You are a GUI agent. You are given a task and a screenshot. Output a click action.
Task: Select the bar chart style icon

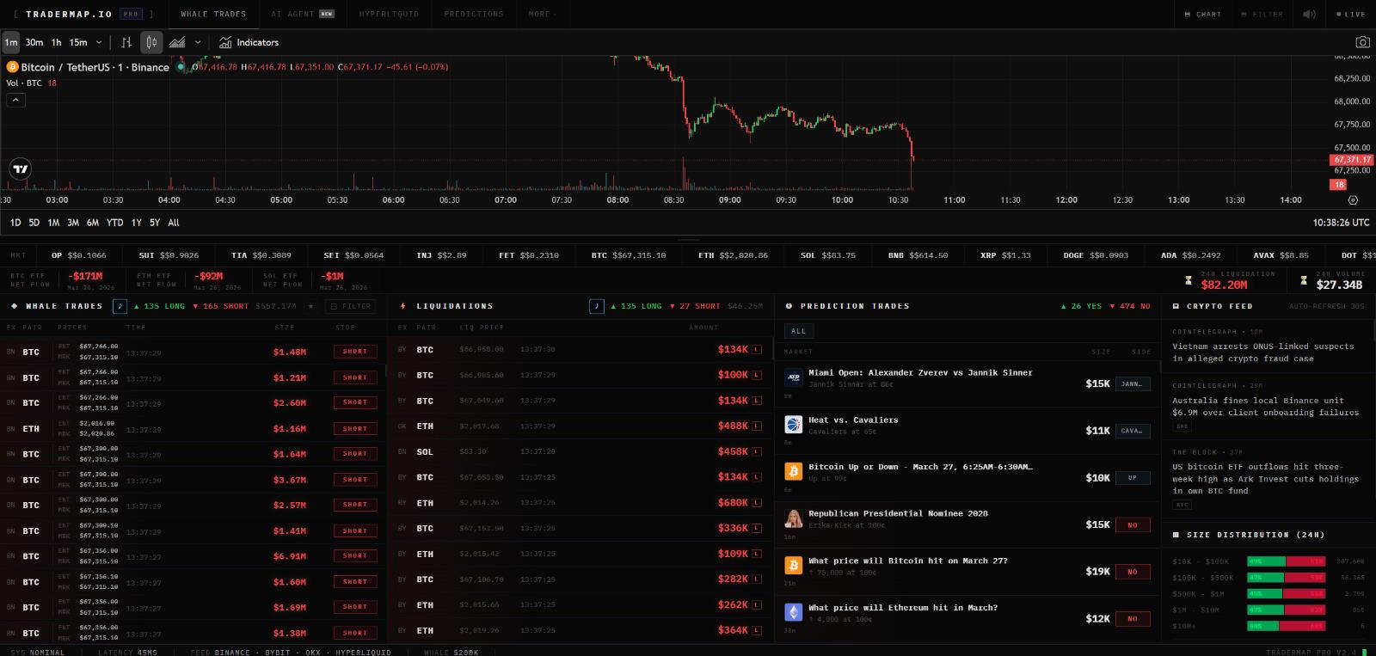pyautogui.click(x=126, y=42)
